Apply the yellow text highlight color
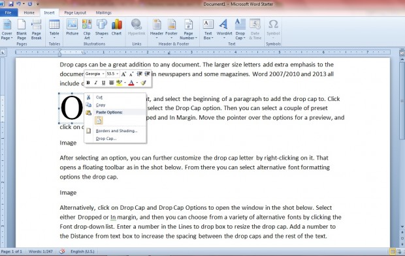Screen dimensions: 405x256 click(119, 83)
